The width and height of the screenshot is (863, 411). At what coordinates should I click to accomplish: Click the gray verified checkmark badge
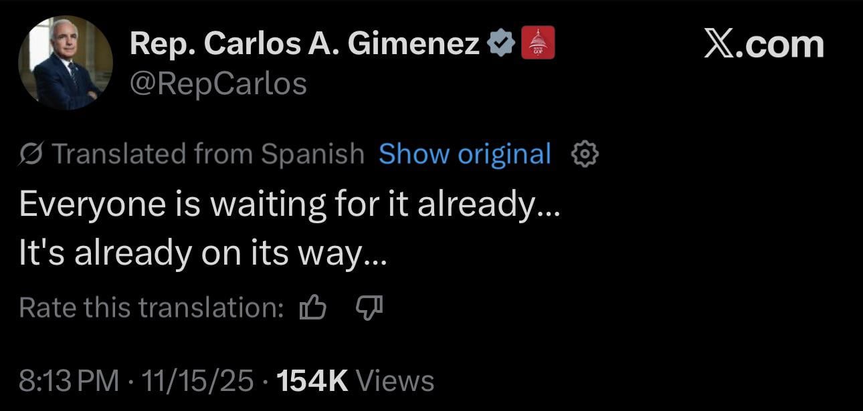pos(500,44)
